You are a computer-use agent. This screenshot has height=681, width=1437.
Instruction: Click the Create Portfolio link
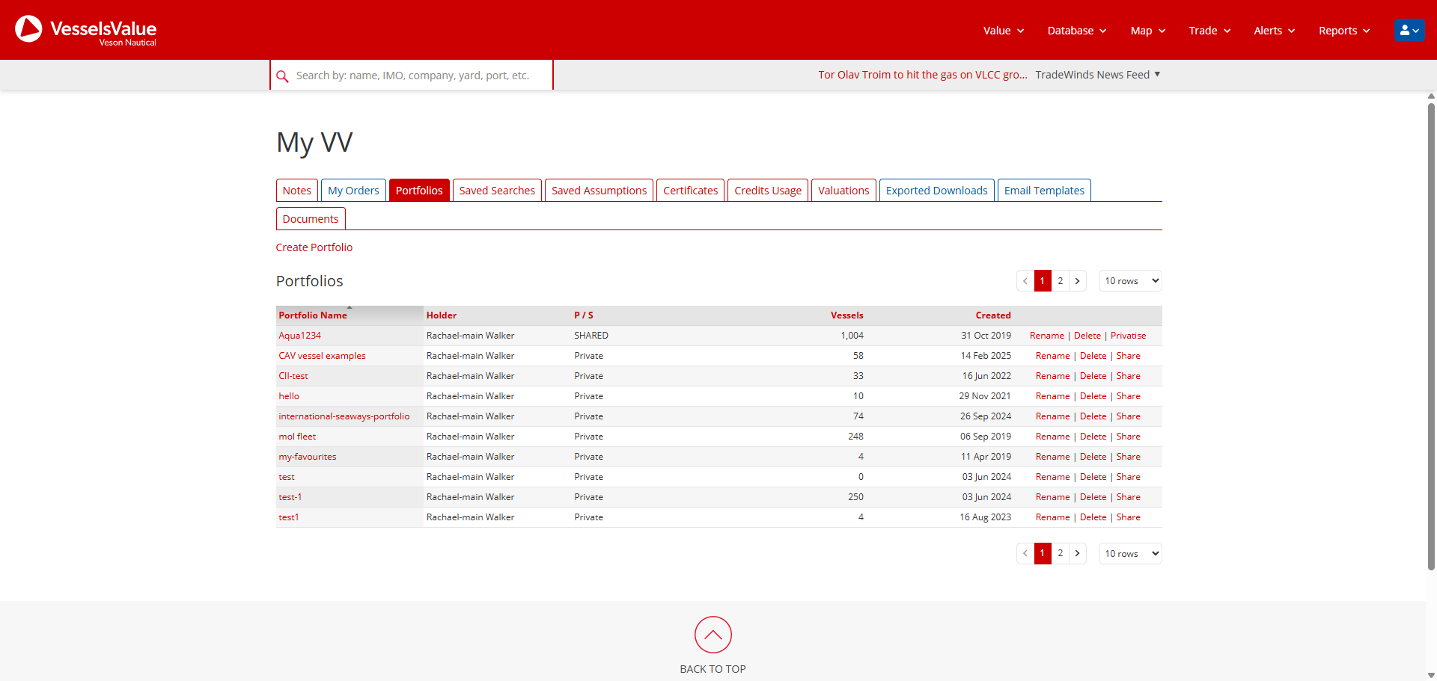coord(314,247)
